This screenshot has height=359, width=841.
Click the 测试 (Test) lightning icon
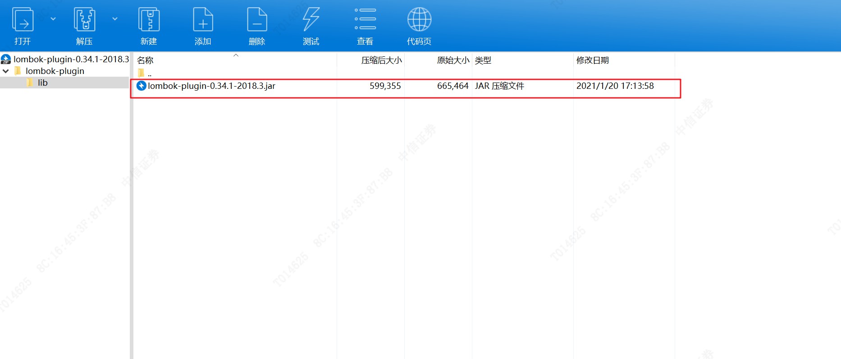pyautogui.click(x=311, y=19)
